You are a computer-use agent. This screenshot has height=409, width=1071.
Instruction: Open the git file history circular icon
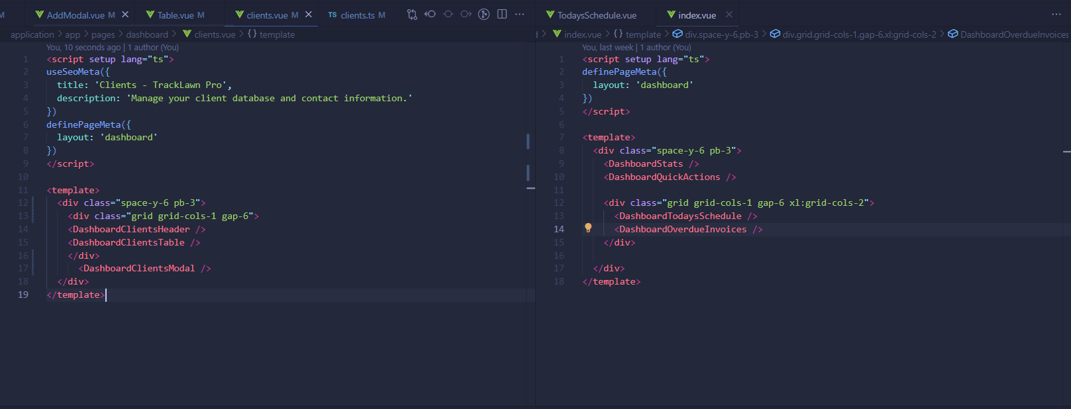[x=484, y=15]
